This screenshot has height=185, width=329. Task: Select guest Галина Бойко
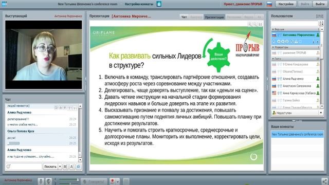tap(296, 100)
